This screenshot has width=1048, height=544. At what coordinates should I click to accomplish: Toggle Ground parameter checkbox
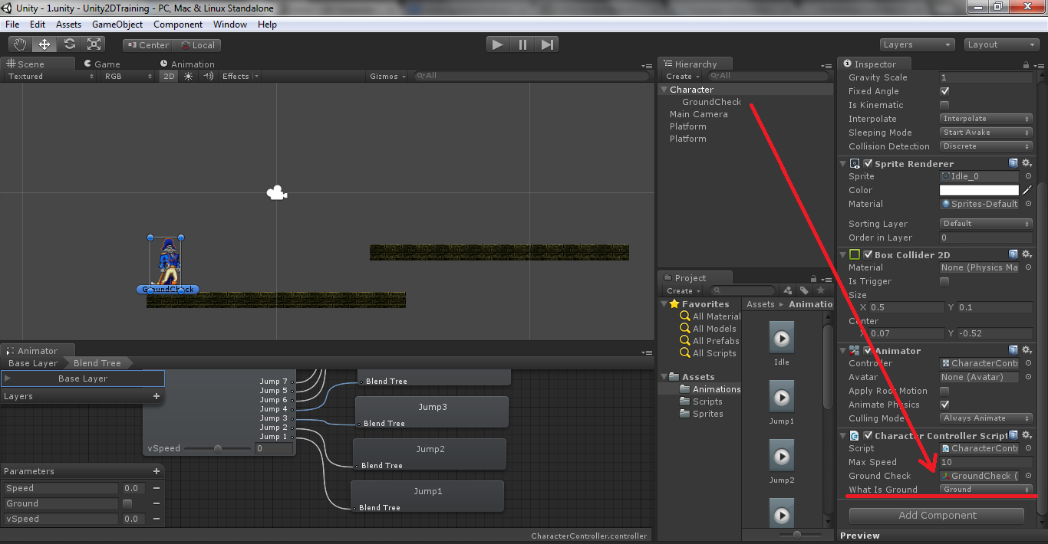tap(127, 503)
